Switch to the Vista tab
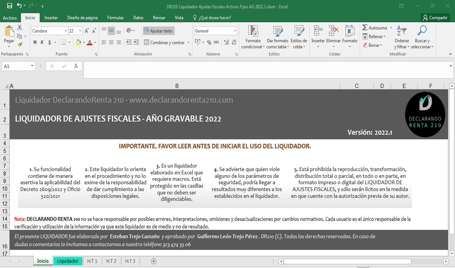 179,18
